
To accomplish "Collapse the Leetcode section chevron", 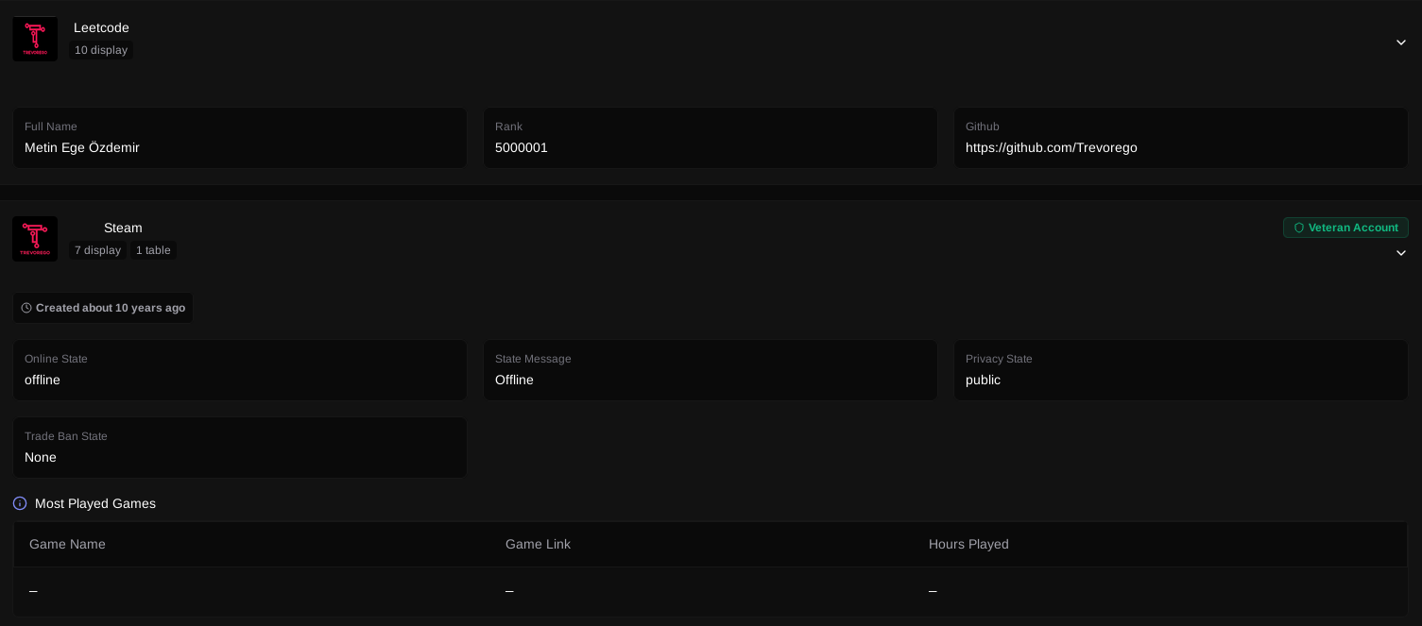I will (1401, 42).
